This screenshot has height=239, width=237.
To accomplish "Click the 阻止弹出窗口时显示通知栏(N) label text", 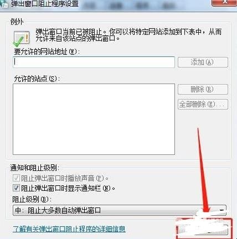I will point(68,188).
